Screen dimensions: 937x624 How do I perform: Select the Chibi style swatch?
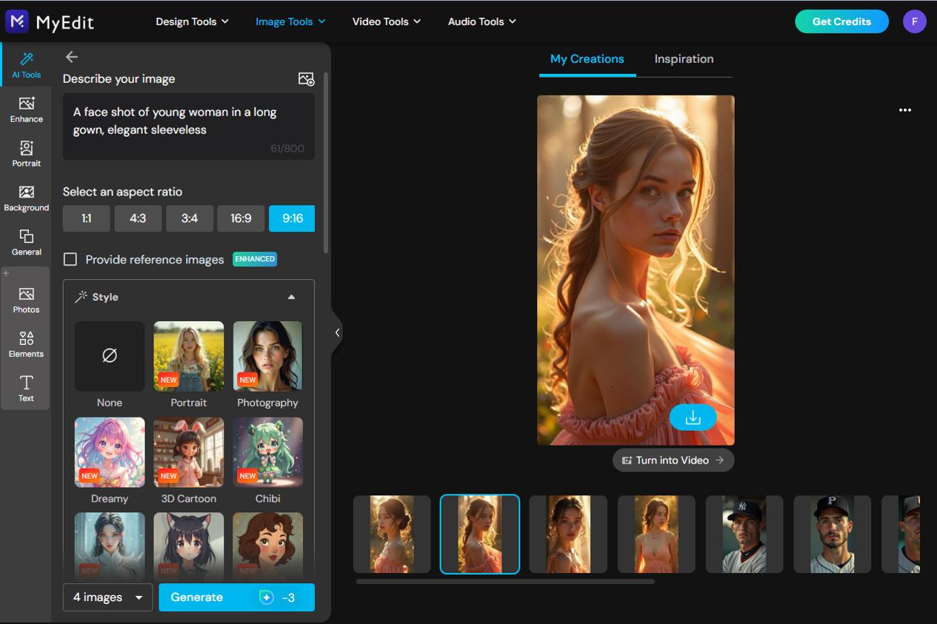click(267, 452)
